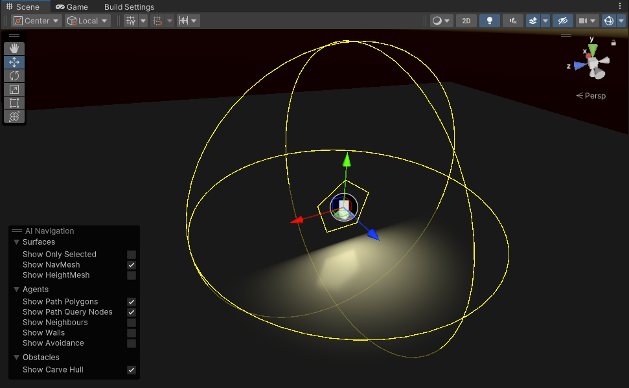Image resolution: width=629 pixels, height=388 pixels.
Task: Click the green Y-axis gizmo arrow
Action: click(x=347, y=159)
